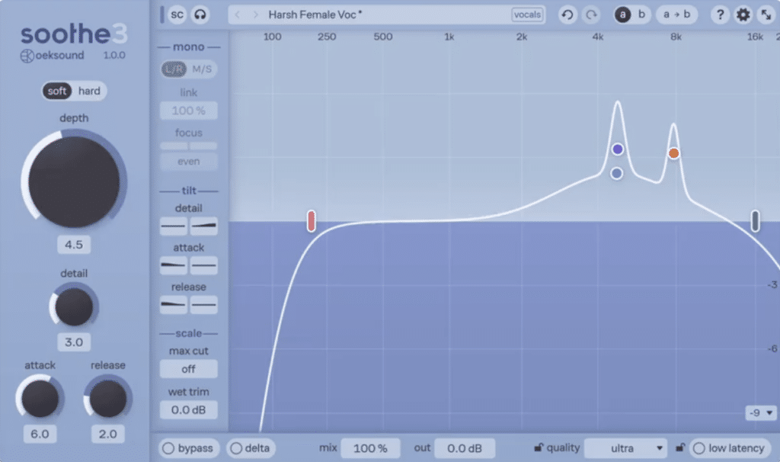Click the focus slider bar
780x462 pixels.
click(x=189, y=146)
